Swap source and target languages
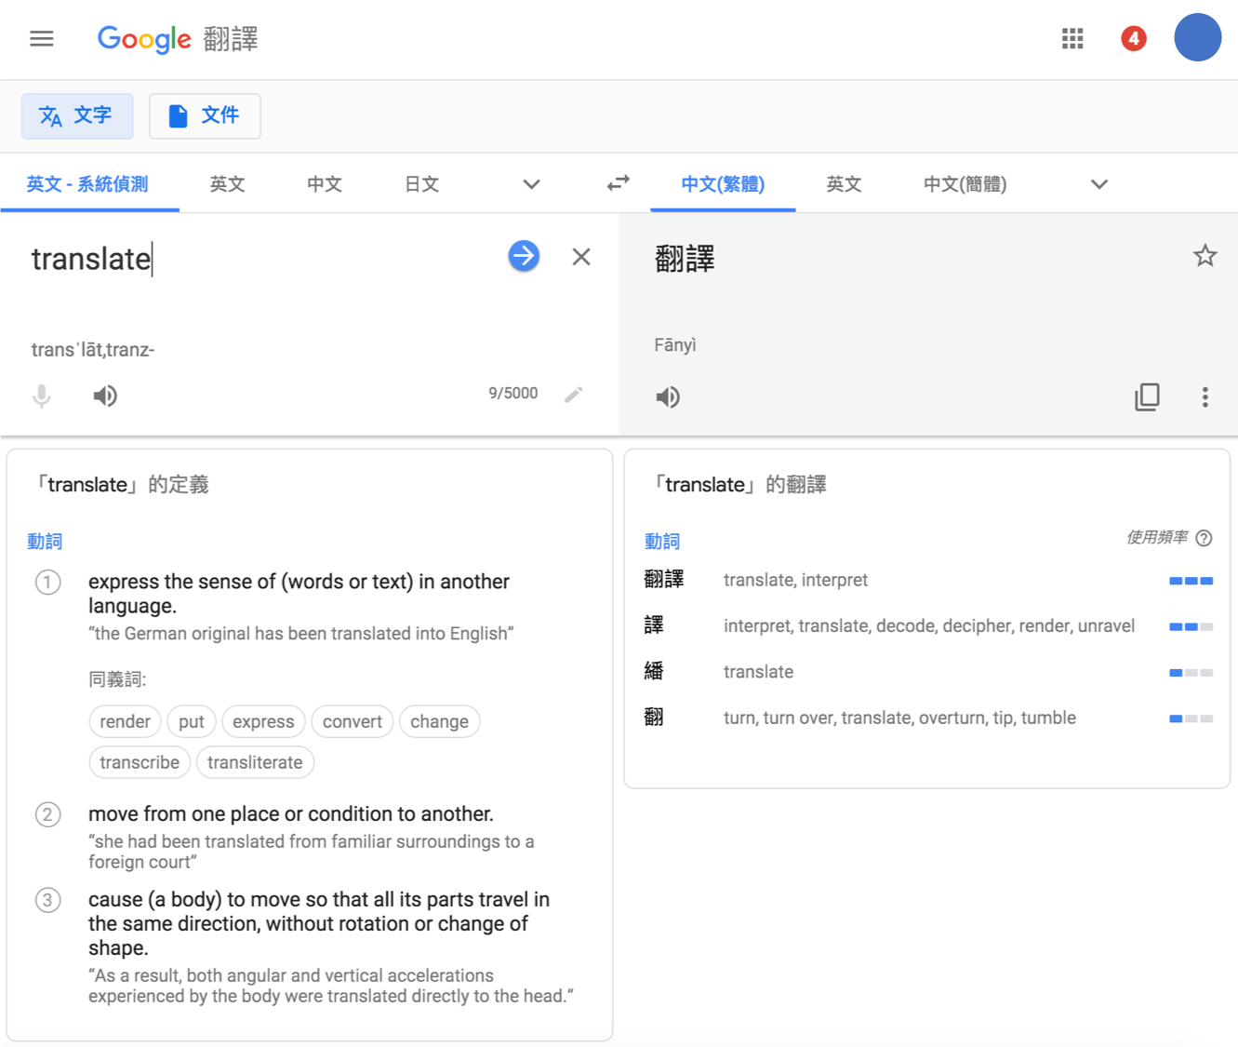The image size is (1238, 1047). point(619,183)
